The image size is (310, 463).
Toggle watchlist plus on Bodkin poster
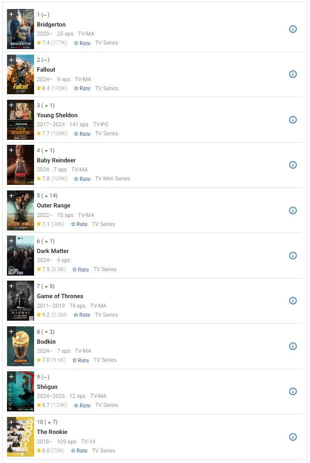point(11,332)
